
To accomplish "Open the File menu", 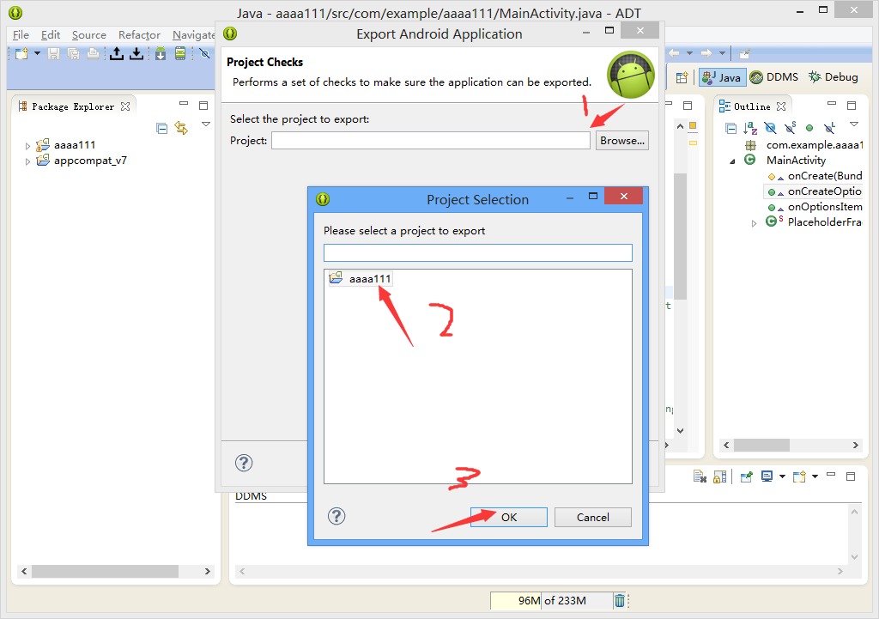I will coord(21,34).
